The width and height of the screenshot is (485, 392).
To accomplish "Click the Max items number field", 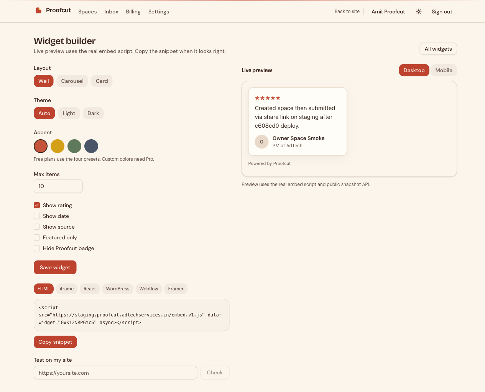I will (x=58, y=186).
